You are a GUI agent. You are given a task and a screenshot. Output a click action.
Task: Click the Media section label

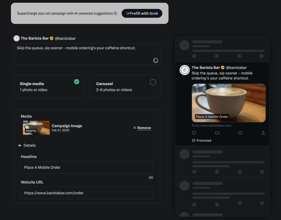click(x=26, y=116)
